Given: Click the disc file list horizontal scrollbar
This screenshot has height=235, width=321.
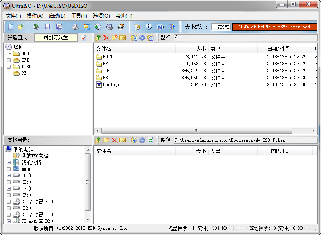Looking at the screenshot, I should coord(197,131).
